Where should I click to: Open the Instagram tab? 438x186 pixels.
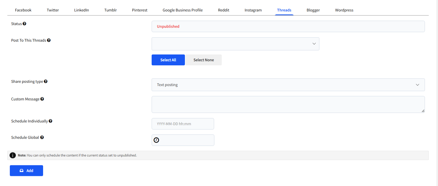pyautogui.click(x=253, y=10)
